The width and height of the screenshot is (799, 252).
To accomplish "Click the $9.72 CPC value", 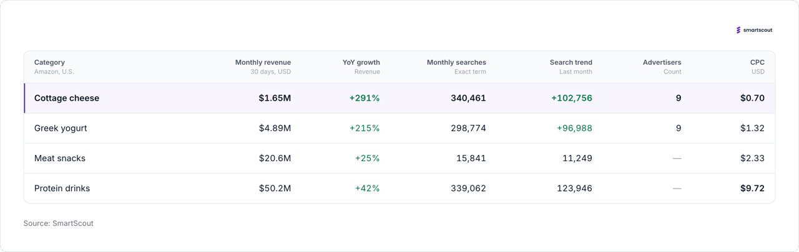I will click(x=752, y=188).
